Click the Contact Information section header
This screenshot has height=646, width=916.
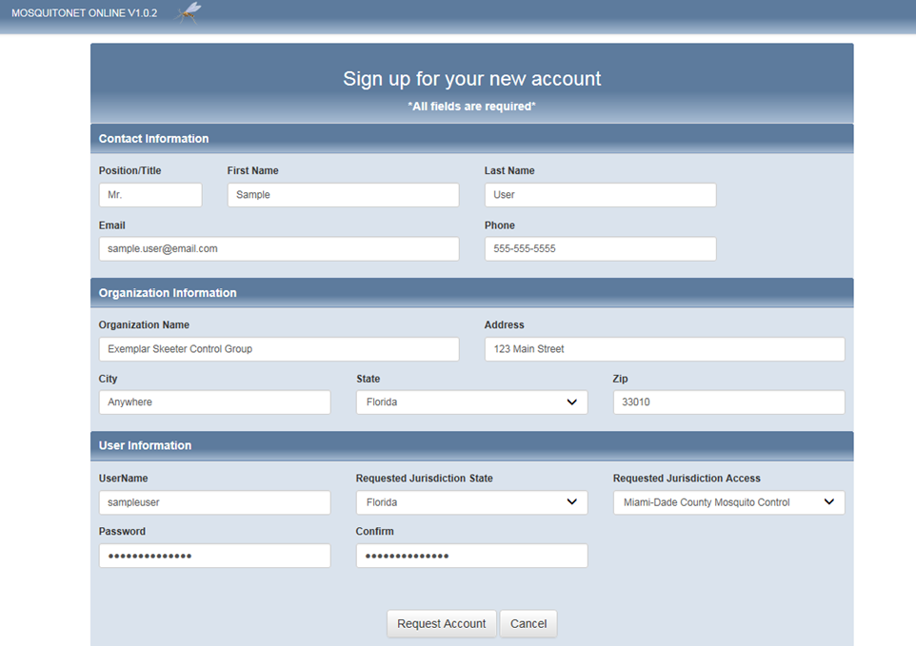coord(471,138)
